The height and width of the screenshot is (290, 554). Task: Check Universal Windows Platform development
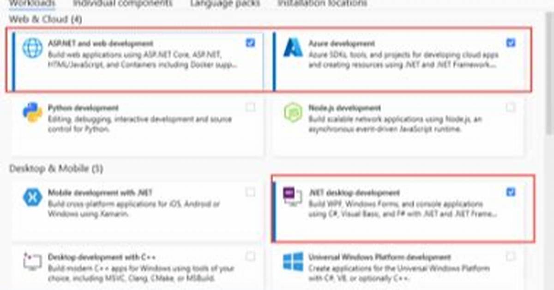tap(511, 256)
